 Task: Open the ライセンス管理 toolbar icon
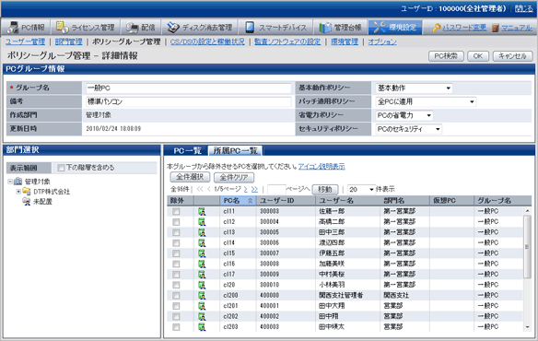62,27
